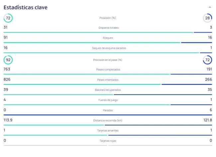Click the Fueras de juego label
This screenshot has height=157, width=216.
point(108,100)
